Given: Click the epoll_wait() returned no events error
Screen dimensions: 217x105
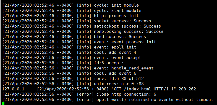Looking at the screenshot, I should pos(155,99).
